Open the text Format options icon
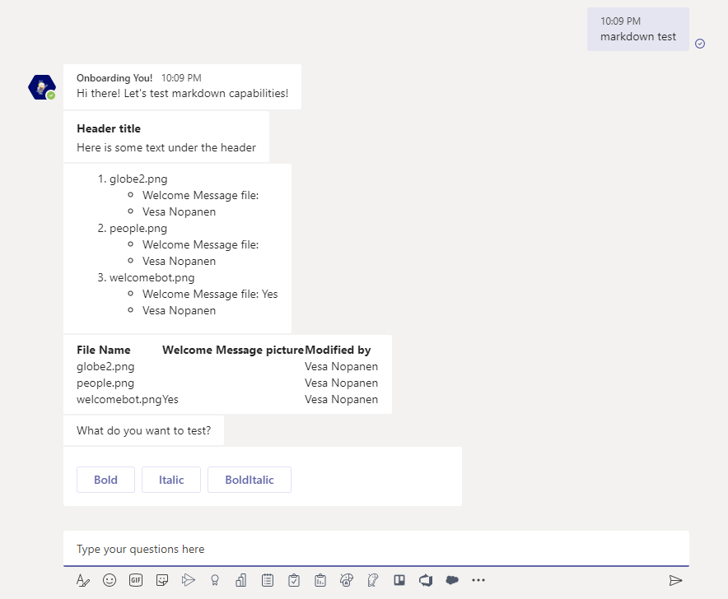The height and width of the screenshot is (599, 728). click(x=82, y=580)
